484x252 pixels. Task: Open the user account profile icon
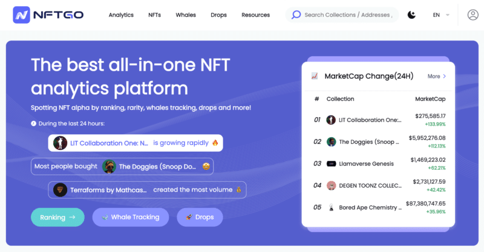[x=473, y=15]
